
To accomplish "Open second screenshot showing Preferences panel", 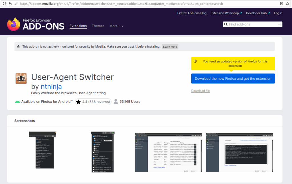I will (103, 152).
